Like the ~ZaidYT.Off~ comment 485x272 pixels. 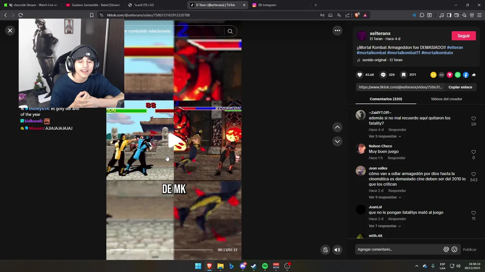pos(473,119)
